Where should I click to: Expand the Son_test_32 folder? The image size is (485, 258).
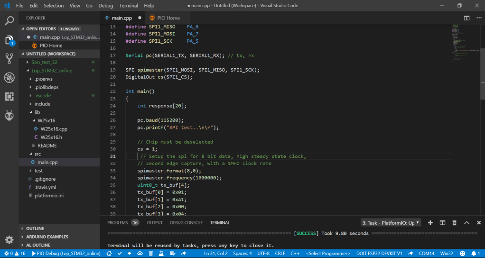coord(44,62)
